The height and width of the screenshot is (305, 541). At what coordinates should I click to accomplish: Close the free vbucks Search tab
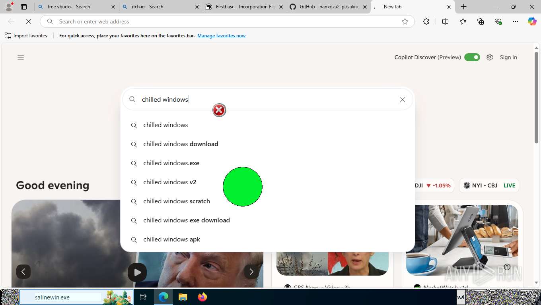pyautogui.click(x=113, y=7)
